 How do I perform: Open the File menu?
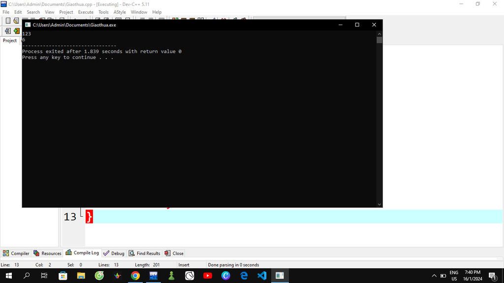[6, 12]
